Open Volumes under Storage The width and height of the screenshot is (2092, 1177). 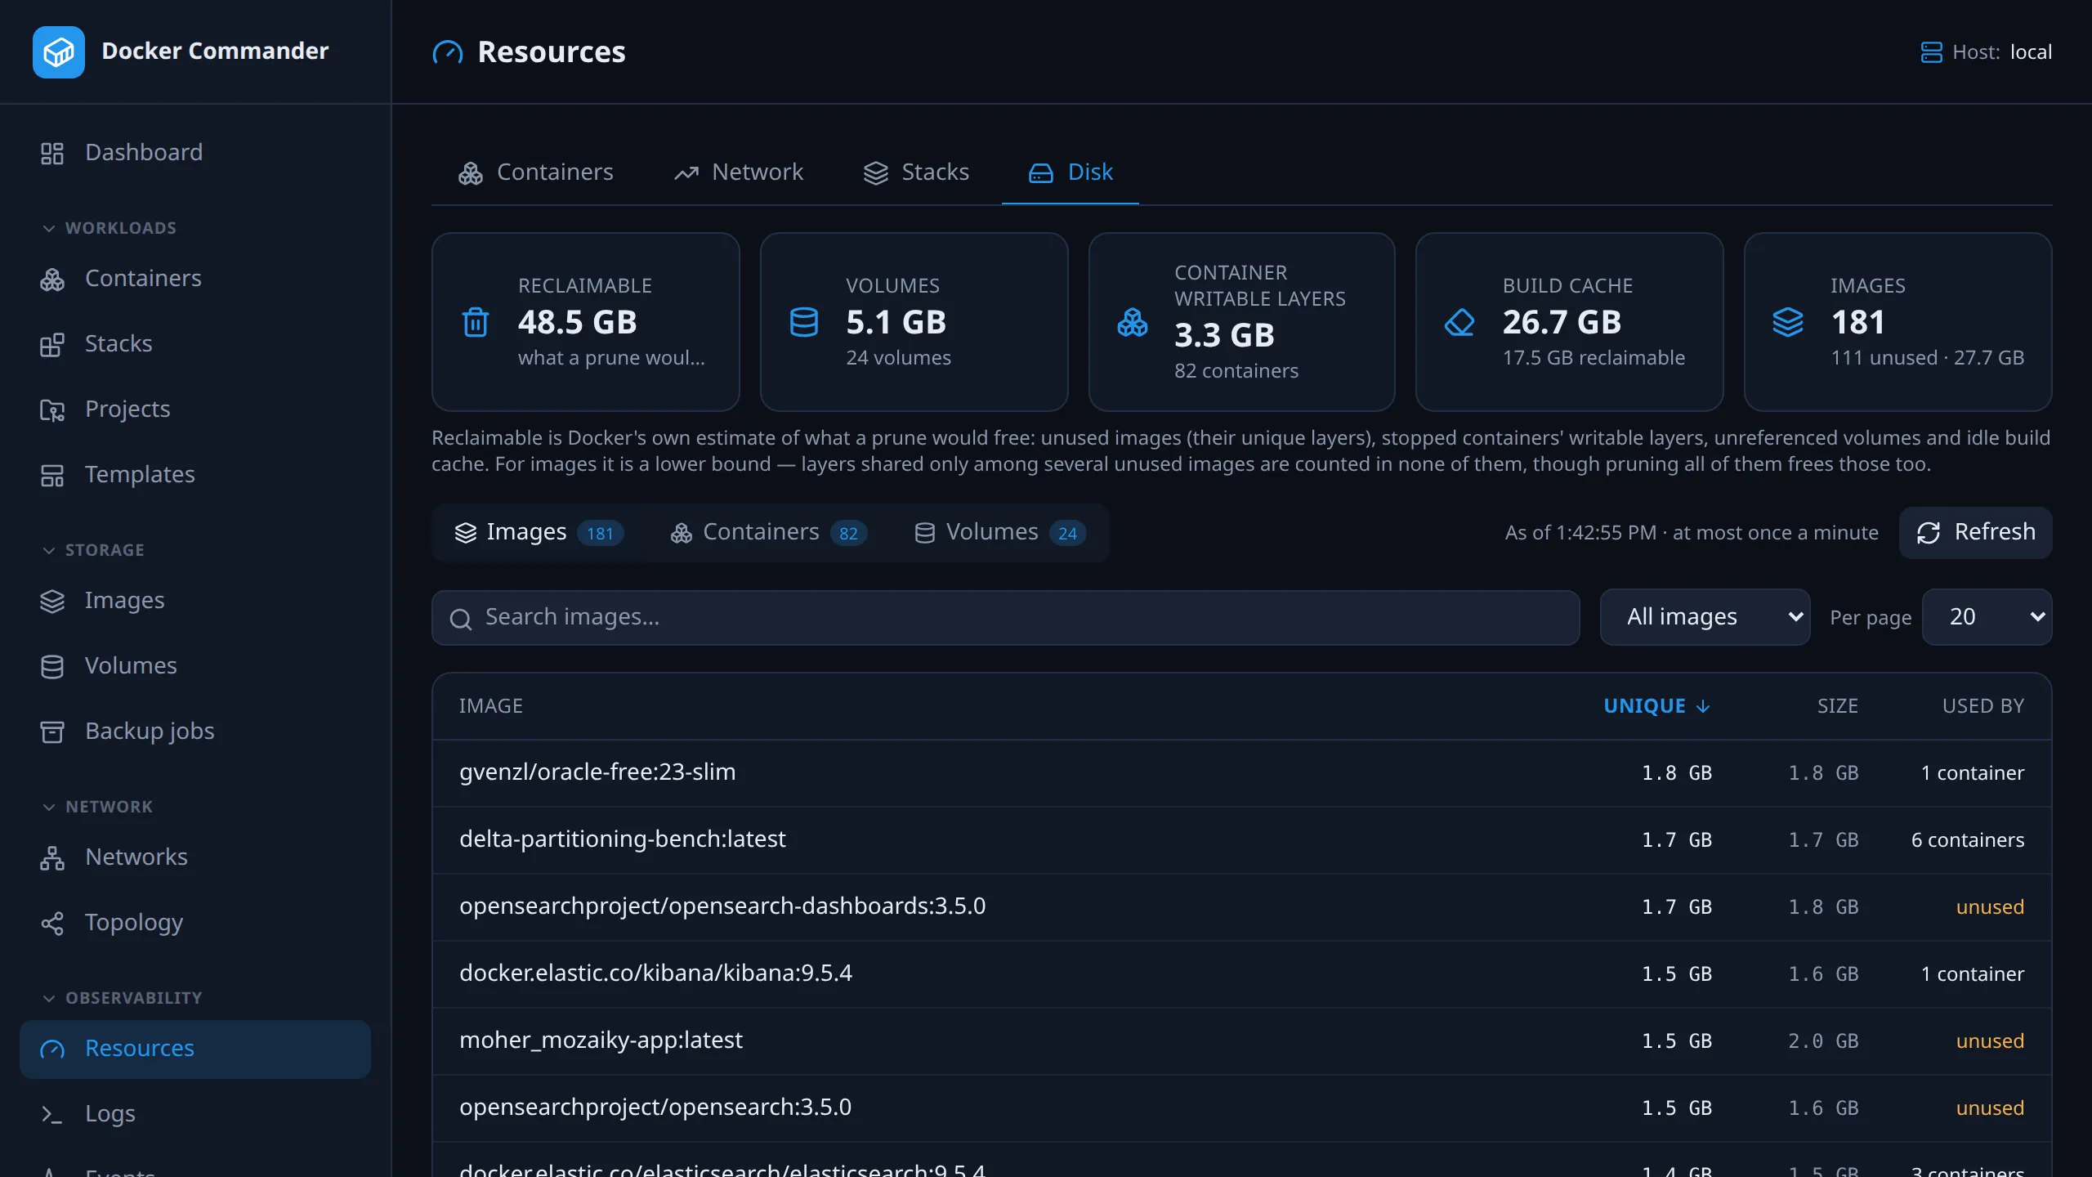(195, 666)
